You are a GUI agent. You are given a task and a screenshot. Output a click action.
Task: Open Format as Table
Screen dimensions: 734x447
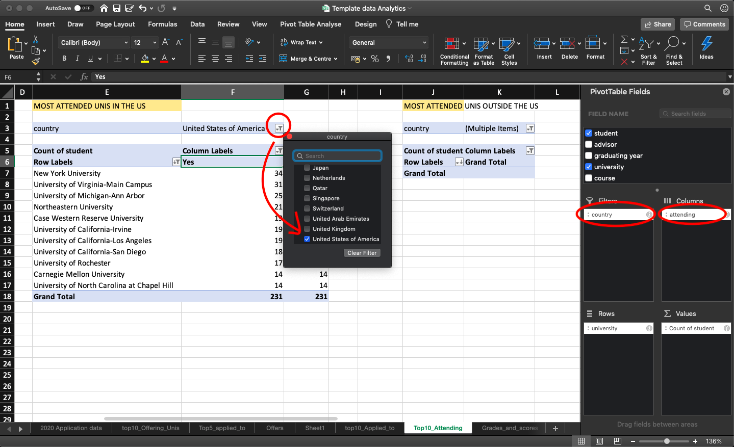pyautogui.click(x=484, y=51)
